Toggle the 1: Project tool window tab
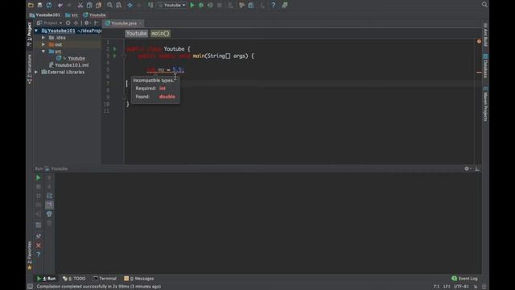The width and height of the screenshot is (515, 290). [x=29, y=34]
